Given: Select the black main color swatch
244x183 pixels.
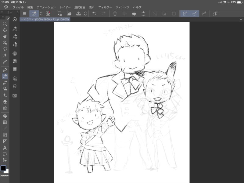Looking at the screenshot, I should point(3,168).
